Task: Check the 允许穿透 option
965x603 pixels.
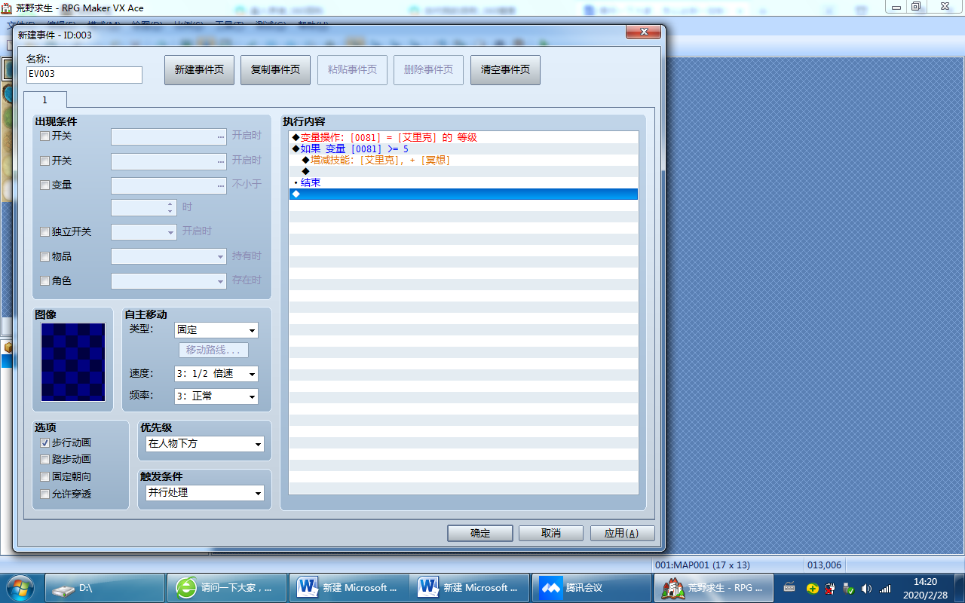Action: tap(45, 494)
